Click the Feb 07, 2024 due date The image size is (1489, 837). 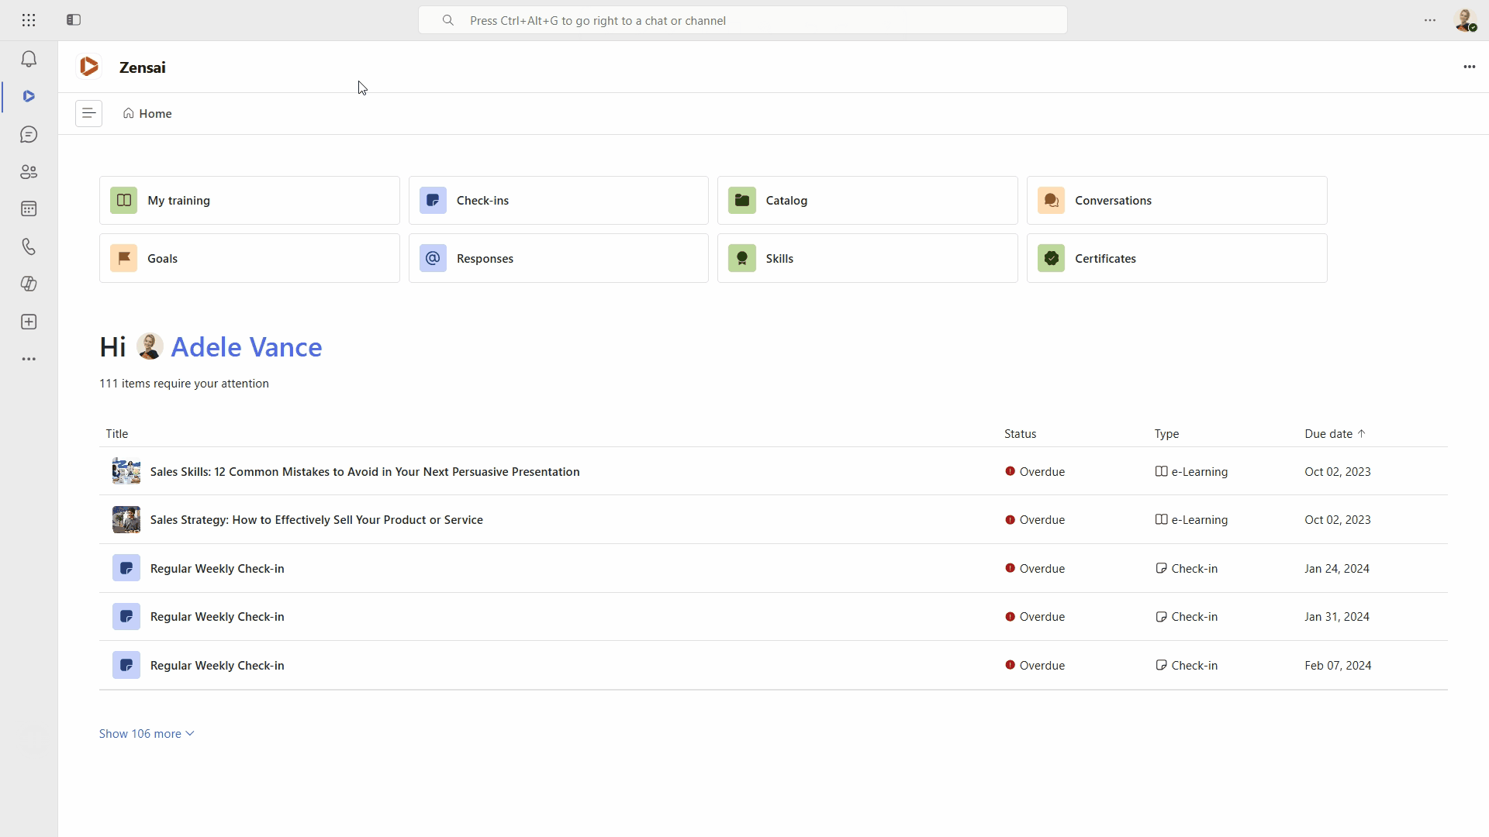point(1338,666)
